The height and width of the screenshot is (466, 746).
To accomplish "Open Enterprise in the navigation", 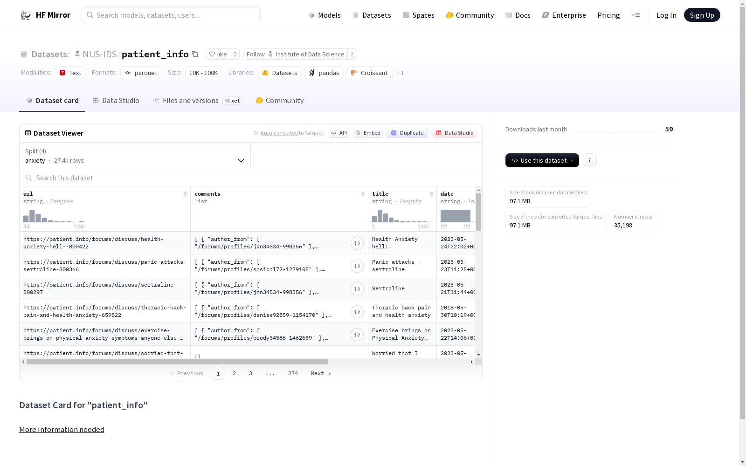I will (x=564, y=15).
